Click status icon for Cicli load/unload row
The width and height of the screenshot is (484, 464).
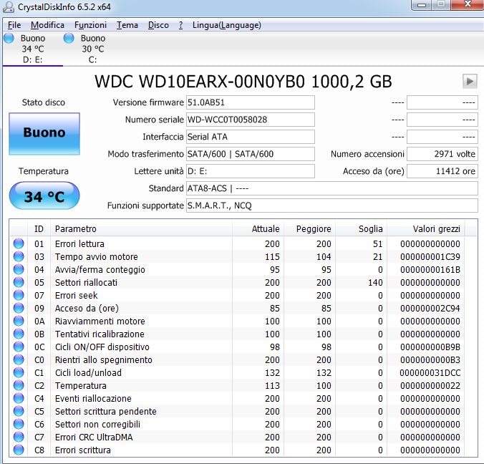point(18,373)
